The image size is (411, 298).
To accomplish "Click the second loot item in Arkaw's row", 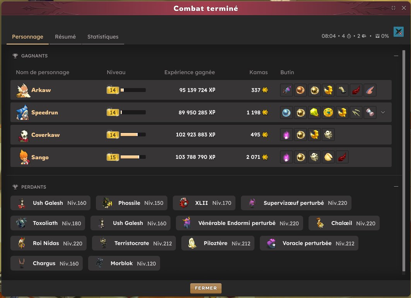I will tap(300, 90).
